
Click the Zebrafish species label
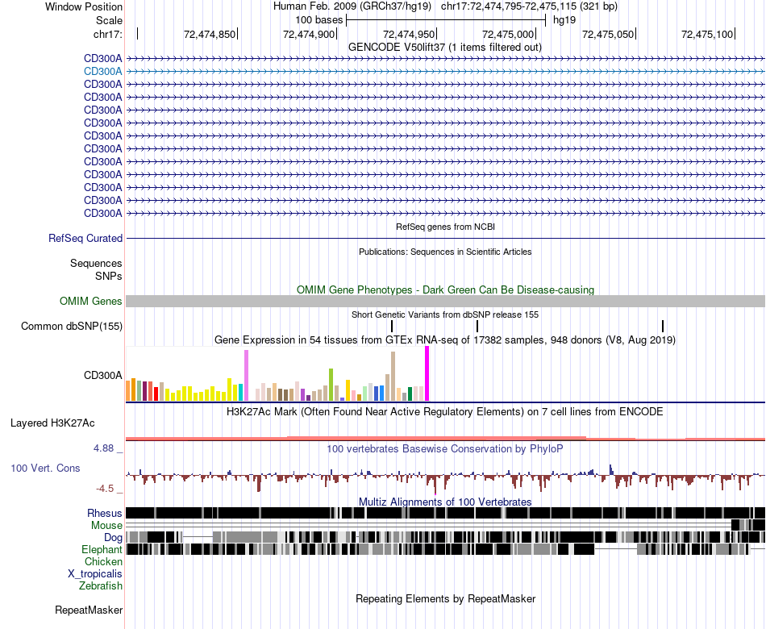(101, 585)
